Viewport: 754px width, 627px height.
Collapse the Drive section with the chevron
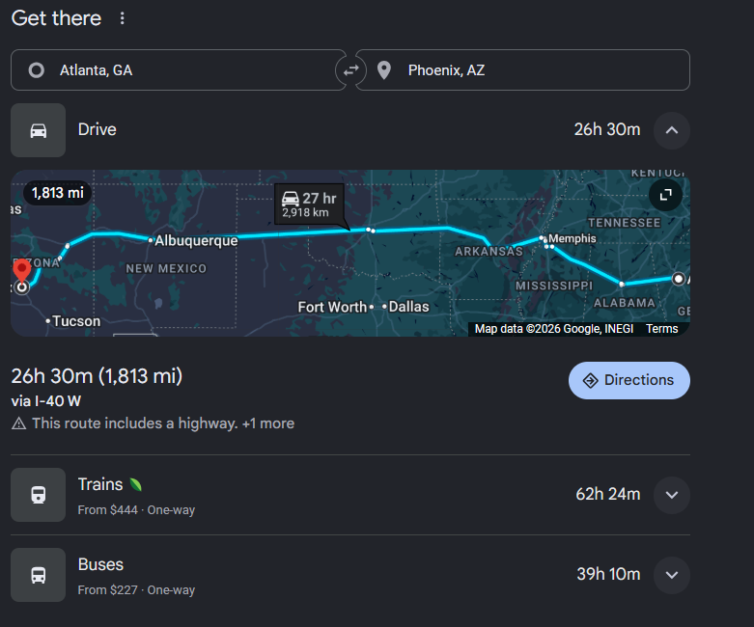672,130
